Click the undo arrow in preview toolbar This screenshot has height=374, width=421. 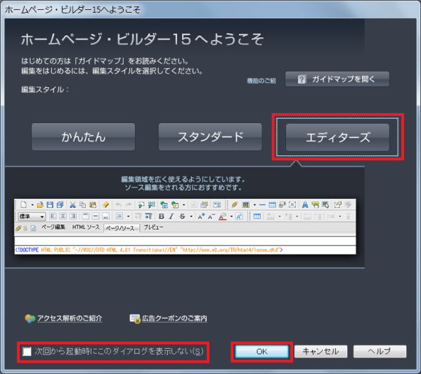pos(118,205)
